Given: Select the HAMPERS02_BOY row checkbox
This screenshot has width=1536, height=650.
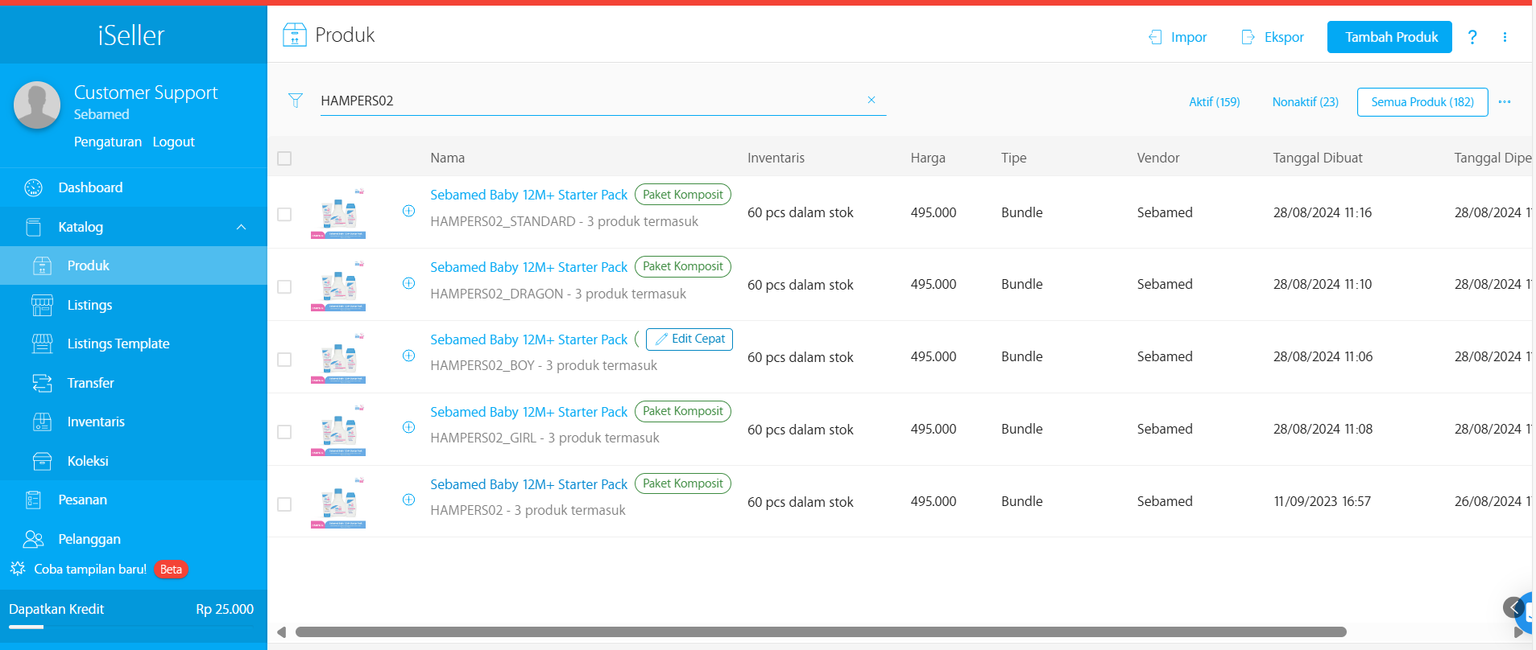Looking at the screenshot, I should point(284,360).
